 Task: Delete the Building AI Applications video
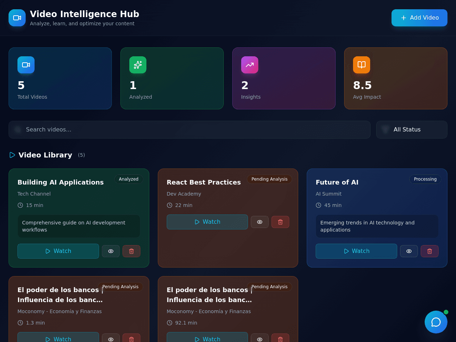131,251
